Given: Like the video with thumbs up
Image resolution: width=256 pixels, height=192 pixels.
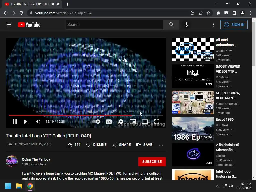Looking at the screenshot, I should click(74, 145).
